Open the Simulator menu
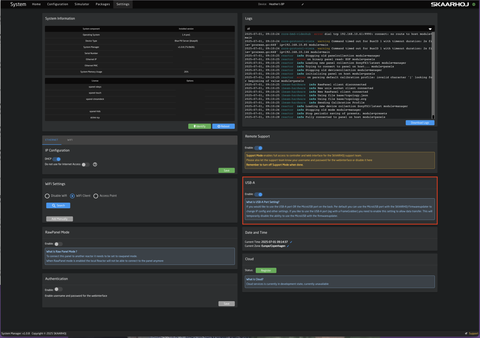The width and height of the screenshot is (480, 338). tap(82, 4)
